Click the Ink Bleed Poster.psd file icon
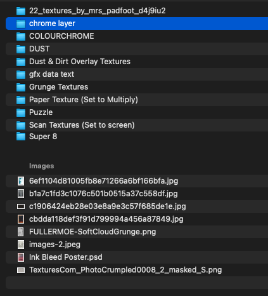Image resolution: width=268 pixels, height=296 pixels. 21,257
